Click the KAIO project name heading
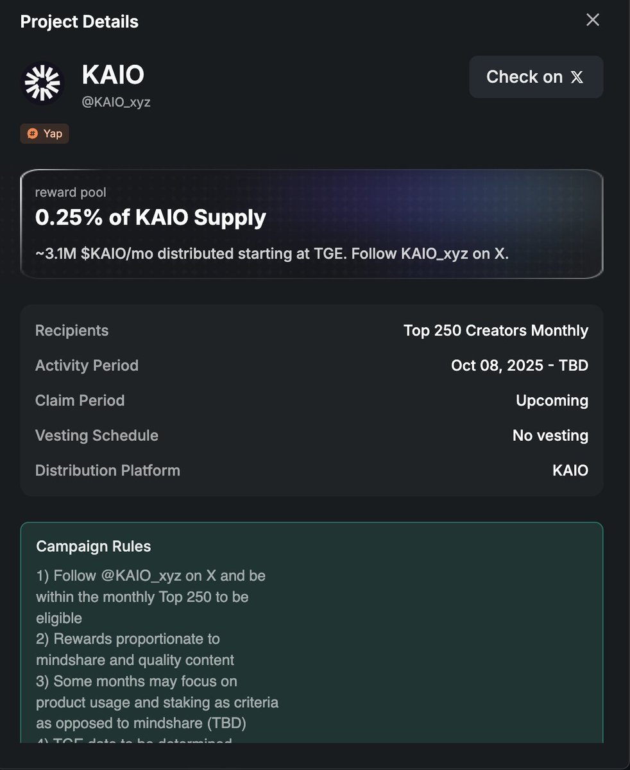This screenshot has width=630, height=770. [113, 75]
